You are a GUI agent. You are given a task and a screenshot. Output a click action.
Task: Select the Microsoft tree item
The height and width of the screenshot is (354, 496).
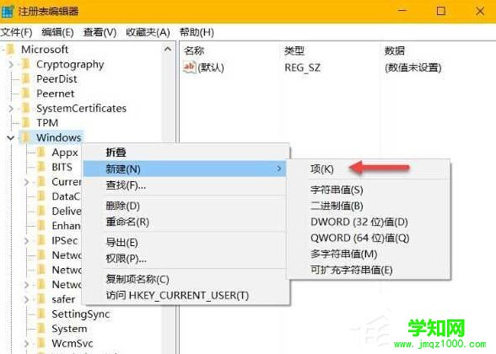pos(45,49)
